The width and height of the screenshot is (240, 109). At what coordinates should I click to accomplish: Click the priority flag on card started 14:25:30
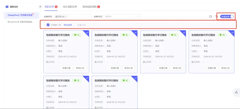pos(172,35)
